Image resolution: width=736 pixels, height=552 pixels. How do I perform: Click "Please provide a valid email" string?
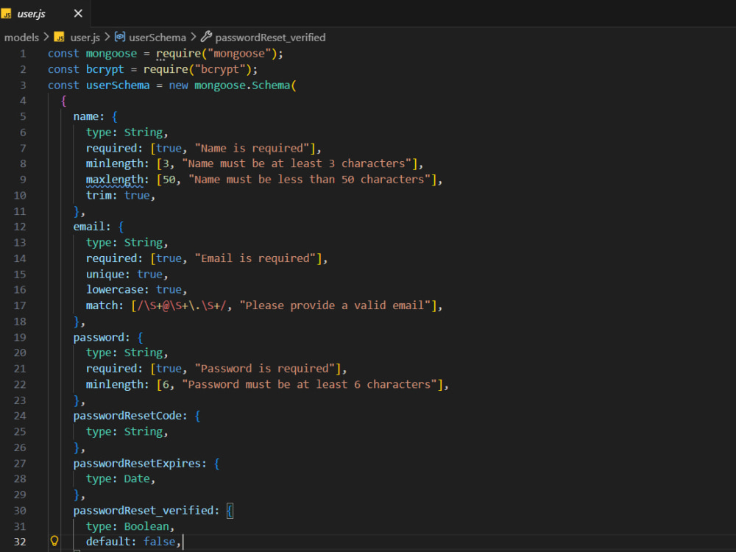(335, 305)
